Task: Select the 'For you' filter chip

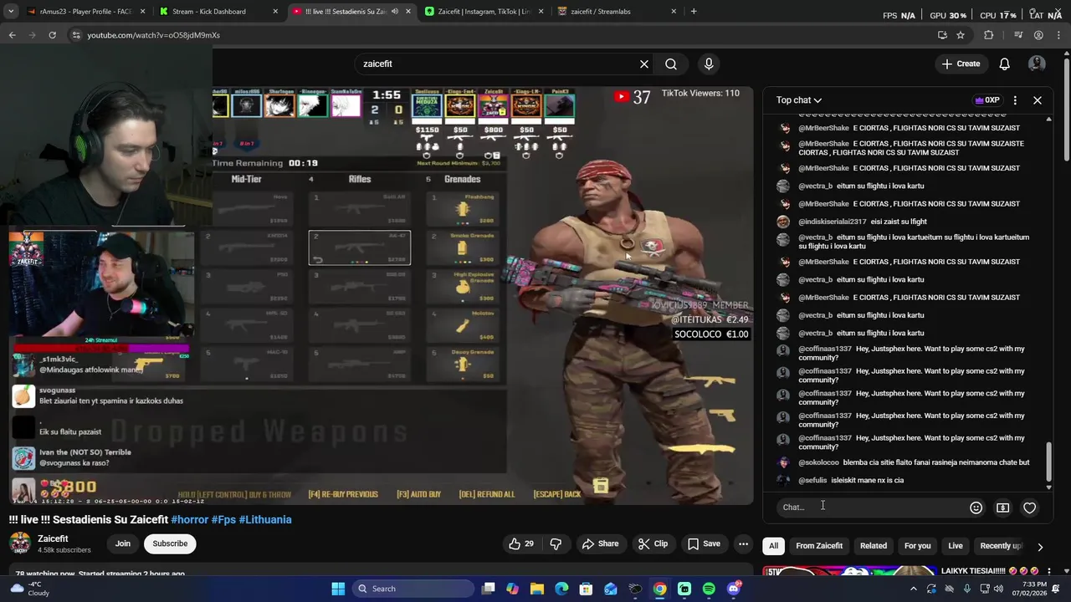Action: pyautogui.click(x=918, y=546)
